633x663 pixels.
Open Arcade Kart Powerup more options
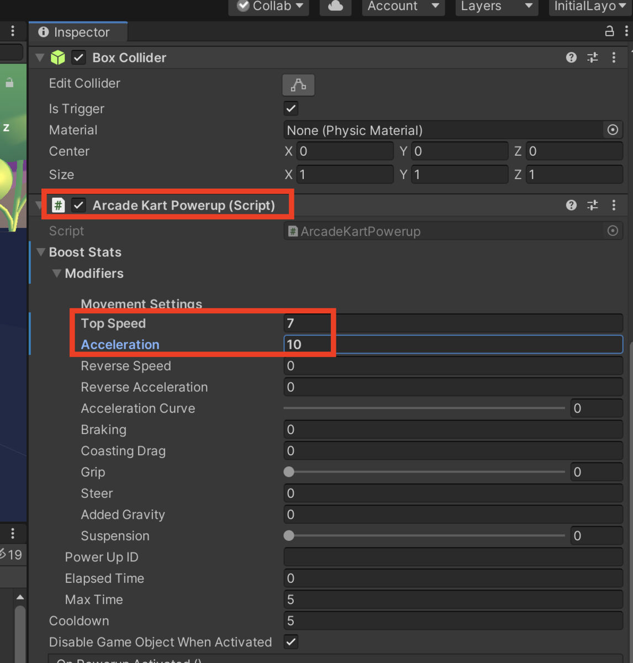tap(614, 205)
